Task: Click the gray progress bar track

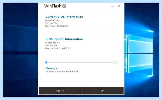Action: 80,63
